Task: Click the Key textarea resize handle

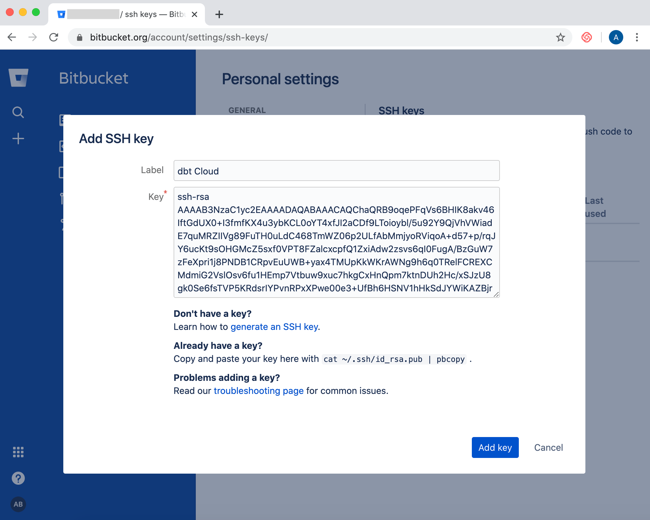Action: pos(496,294)
